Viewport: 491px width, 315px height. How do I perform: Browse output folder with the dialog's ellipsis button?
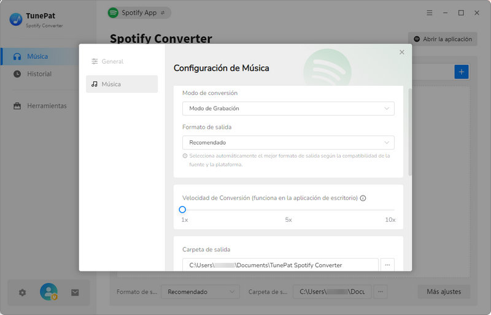pyautogui.click(x=387, y=265)
